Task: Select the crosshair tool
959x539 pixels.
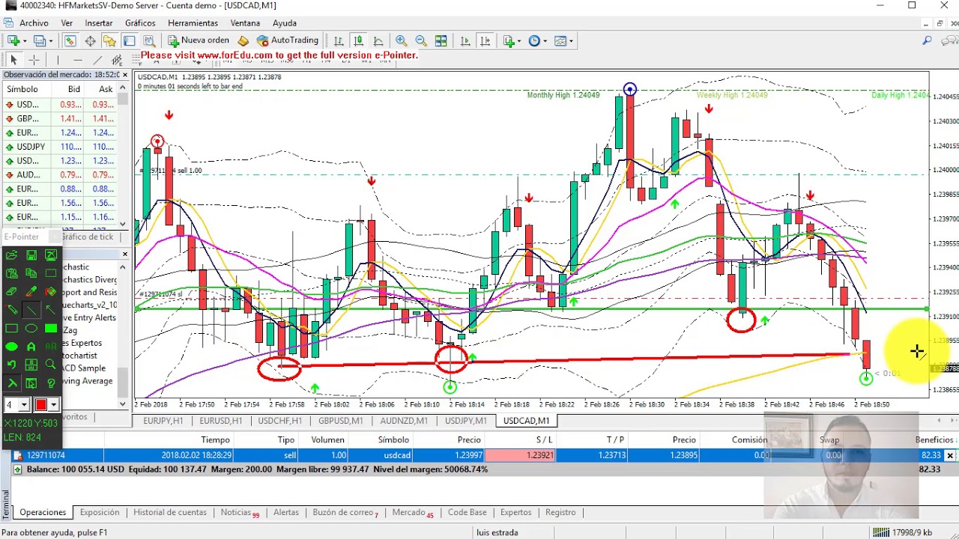Action: pyautogui.click(x=34, y=60)
